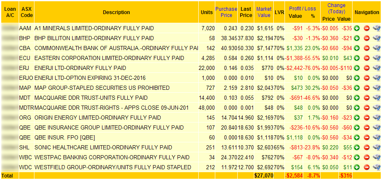Open the newspaper icon for BHP Billiton
This screenshot has height=180, width=382.
[377, 38]
